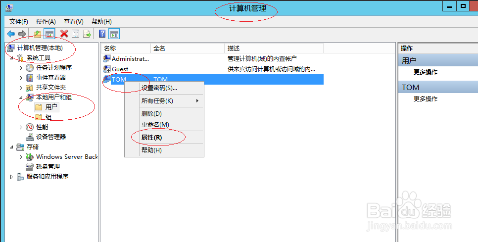Click the TOM full name cell

[161, 80]
